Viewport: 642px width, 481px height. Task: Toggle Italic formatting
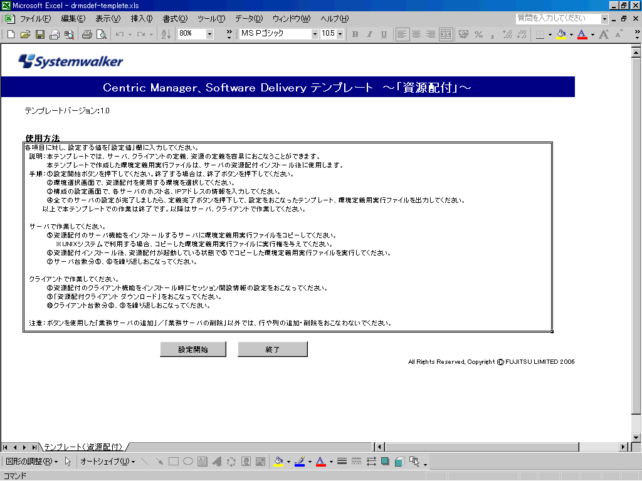(x=369, y=34)
